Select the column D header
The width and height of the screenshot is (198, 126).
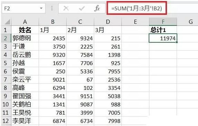click(108, 22)
